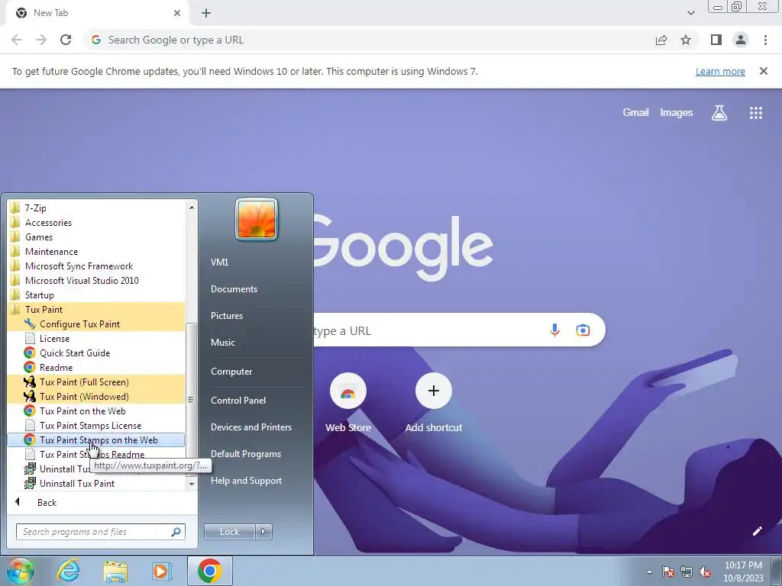This screenshot has width=782, height=586.
Task: Collapse the Tux Paint folder
Action: [x=96, y=309]
